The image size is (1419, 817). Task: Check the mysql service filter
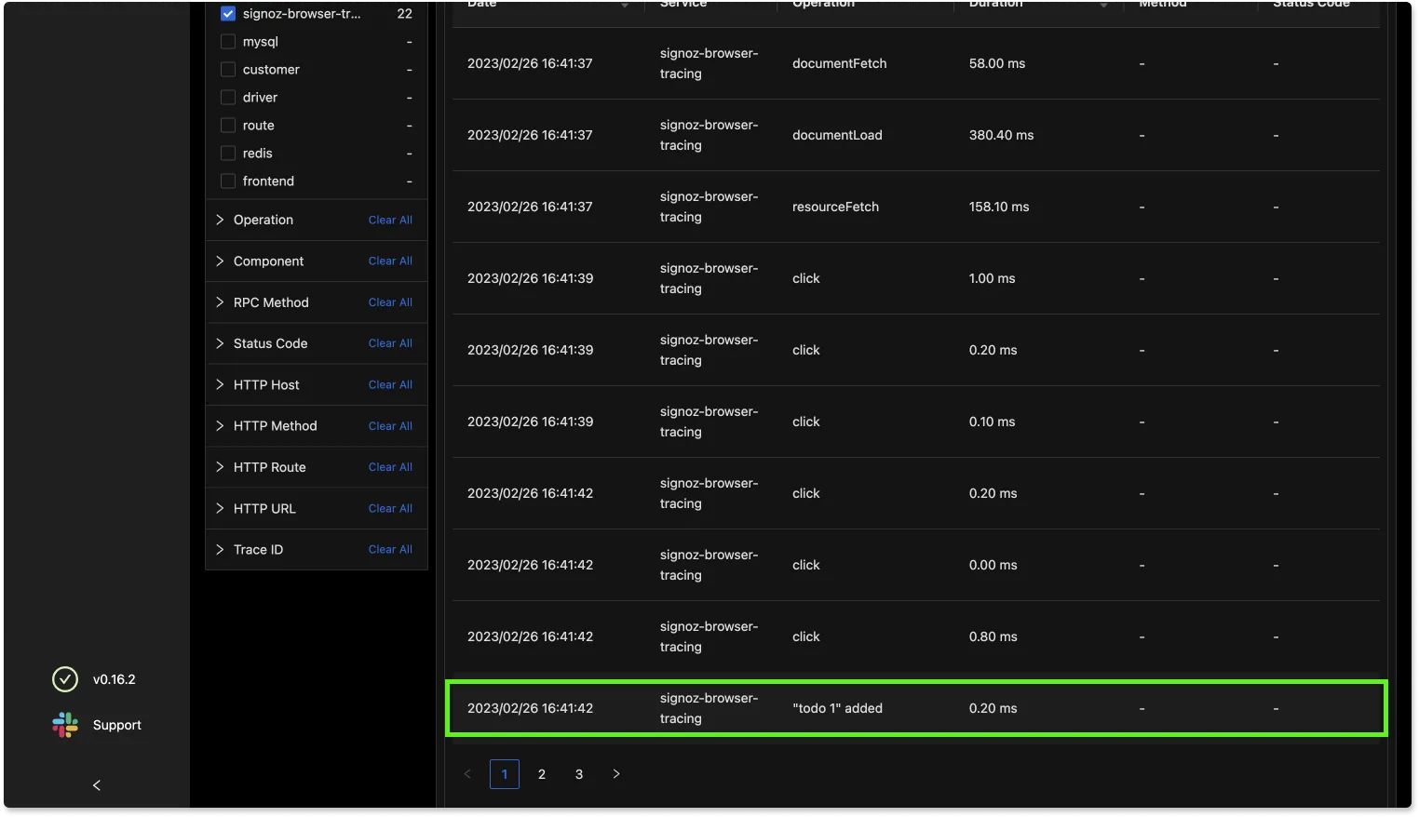[228, 42]
